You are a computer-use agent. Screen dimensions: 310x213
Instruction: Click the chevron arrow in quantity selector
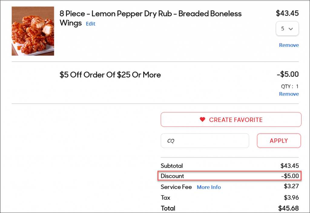(x=291, y=29)
